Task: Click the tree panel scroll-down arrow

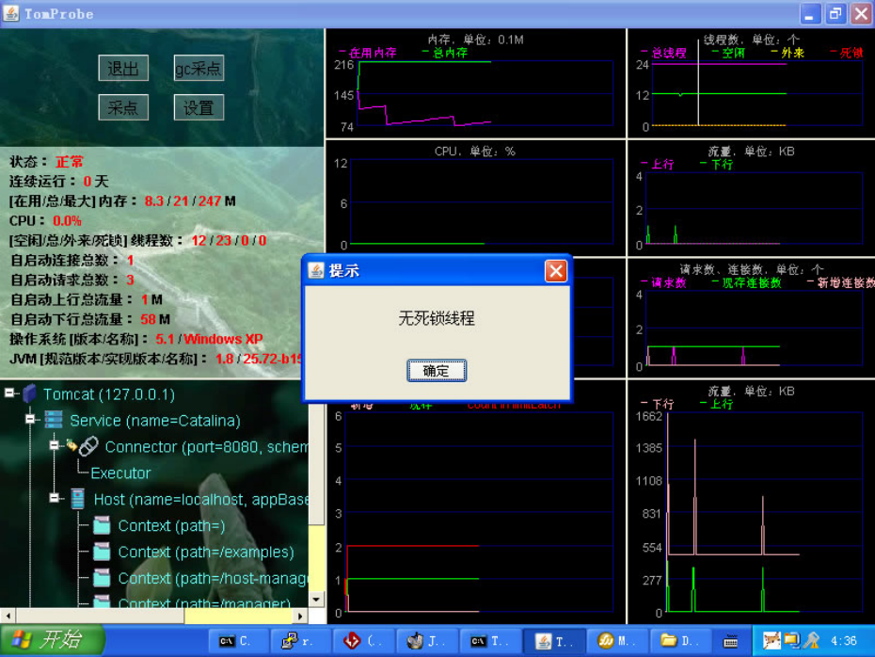Action: pos(316,600)
